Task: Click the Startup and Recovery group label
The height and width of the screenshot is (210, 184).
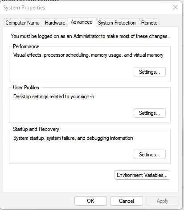Action: [x=36, y=129]
